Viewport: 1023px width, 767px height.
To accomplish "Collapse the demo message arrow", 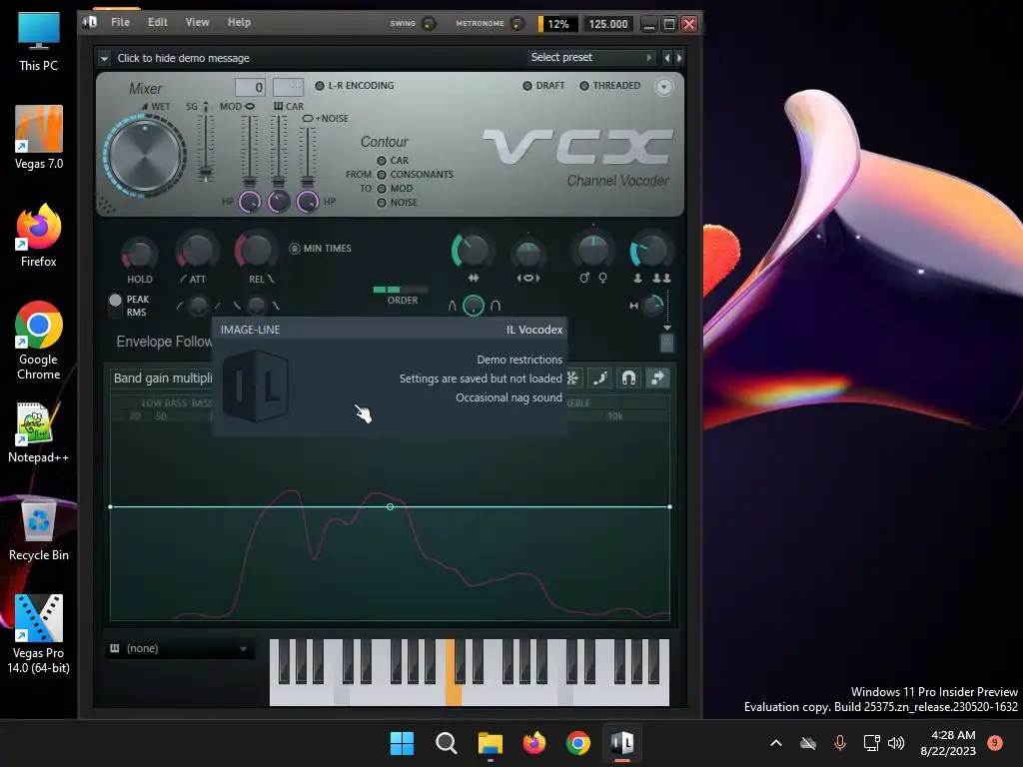I will 104,58.
